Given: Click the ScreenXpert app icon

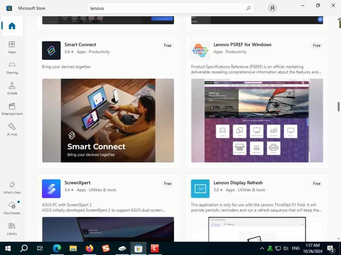Looking at the screenshot, I should coord(51,189).
